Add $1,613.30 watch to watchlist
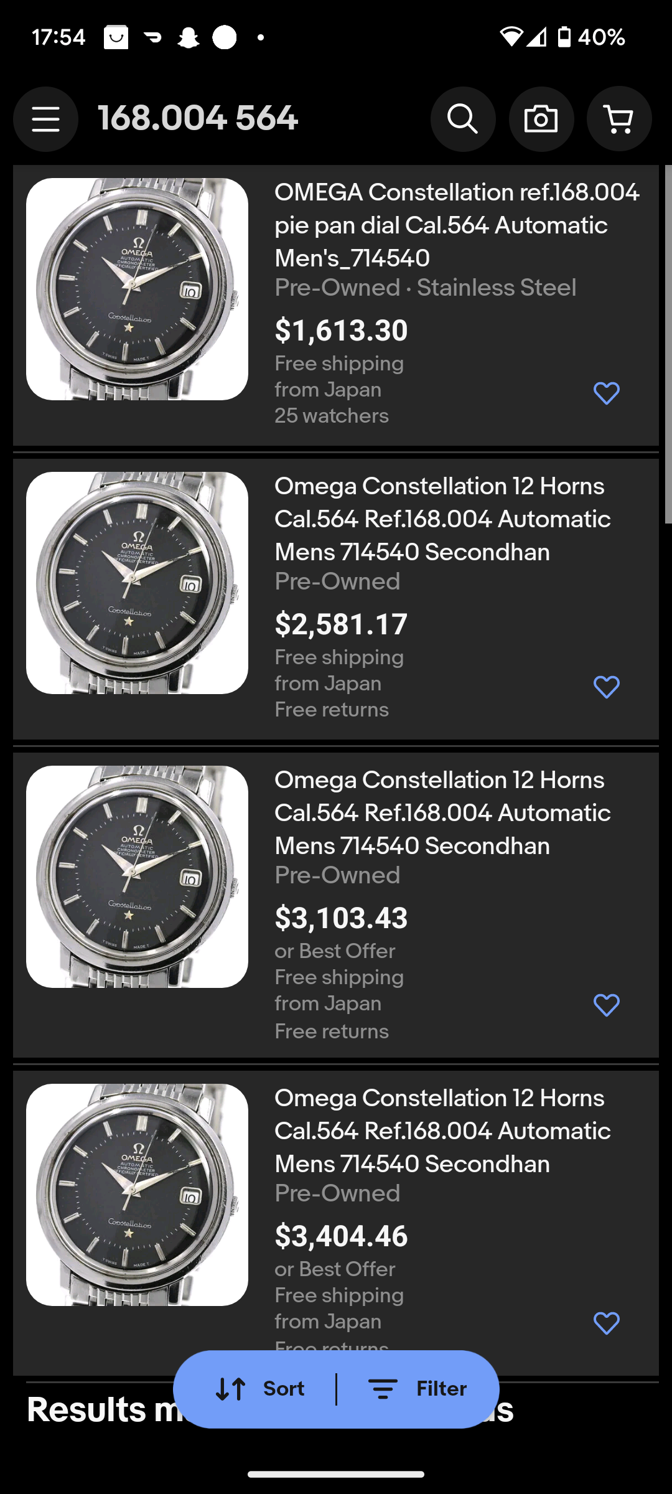 point(607,393)
